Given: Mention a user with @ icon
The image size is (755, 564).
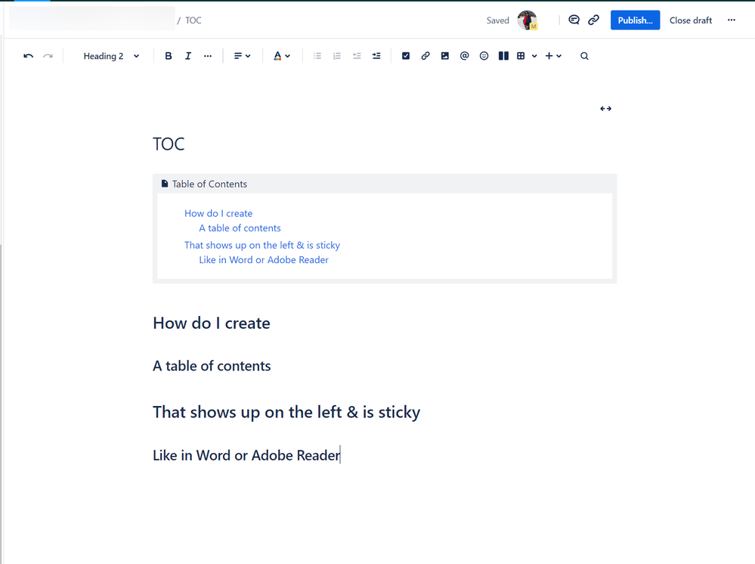Looking at the screenshot, I should 464,56.
